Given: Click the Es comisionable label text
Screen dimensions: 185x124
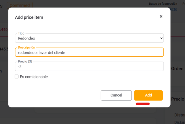Looking at the screenshot, I should click(x=34, y=77).
